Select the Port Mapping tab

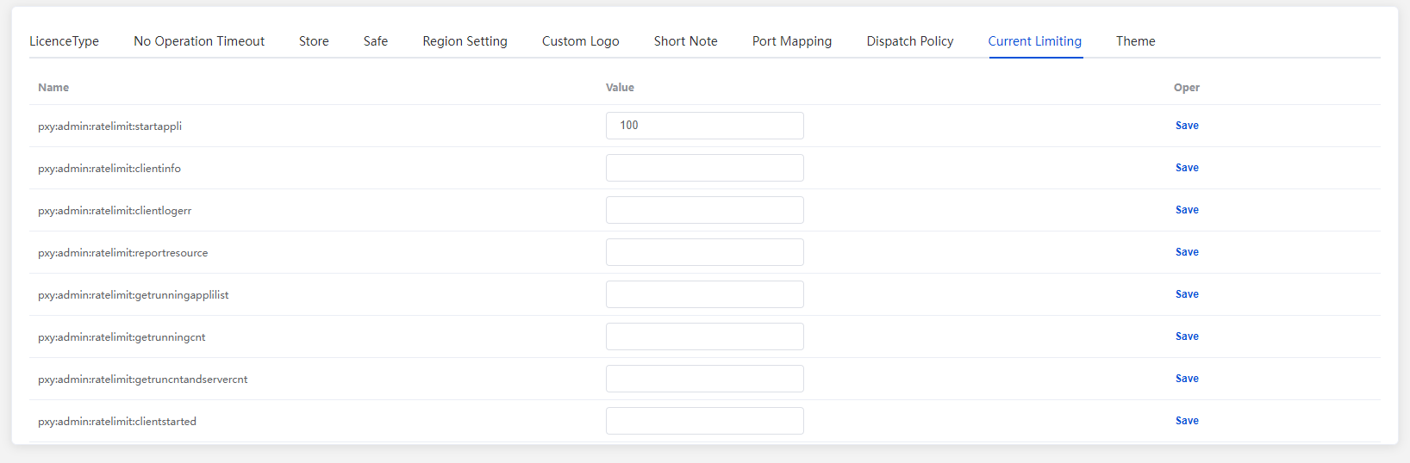792,41
